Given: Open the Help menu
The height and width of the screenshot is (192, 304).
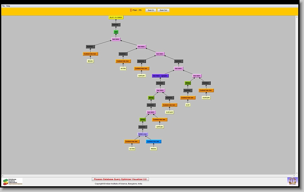Looking at the screenshot, I should pos(8,6).
